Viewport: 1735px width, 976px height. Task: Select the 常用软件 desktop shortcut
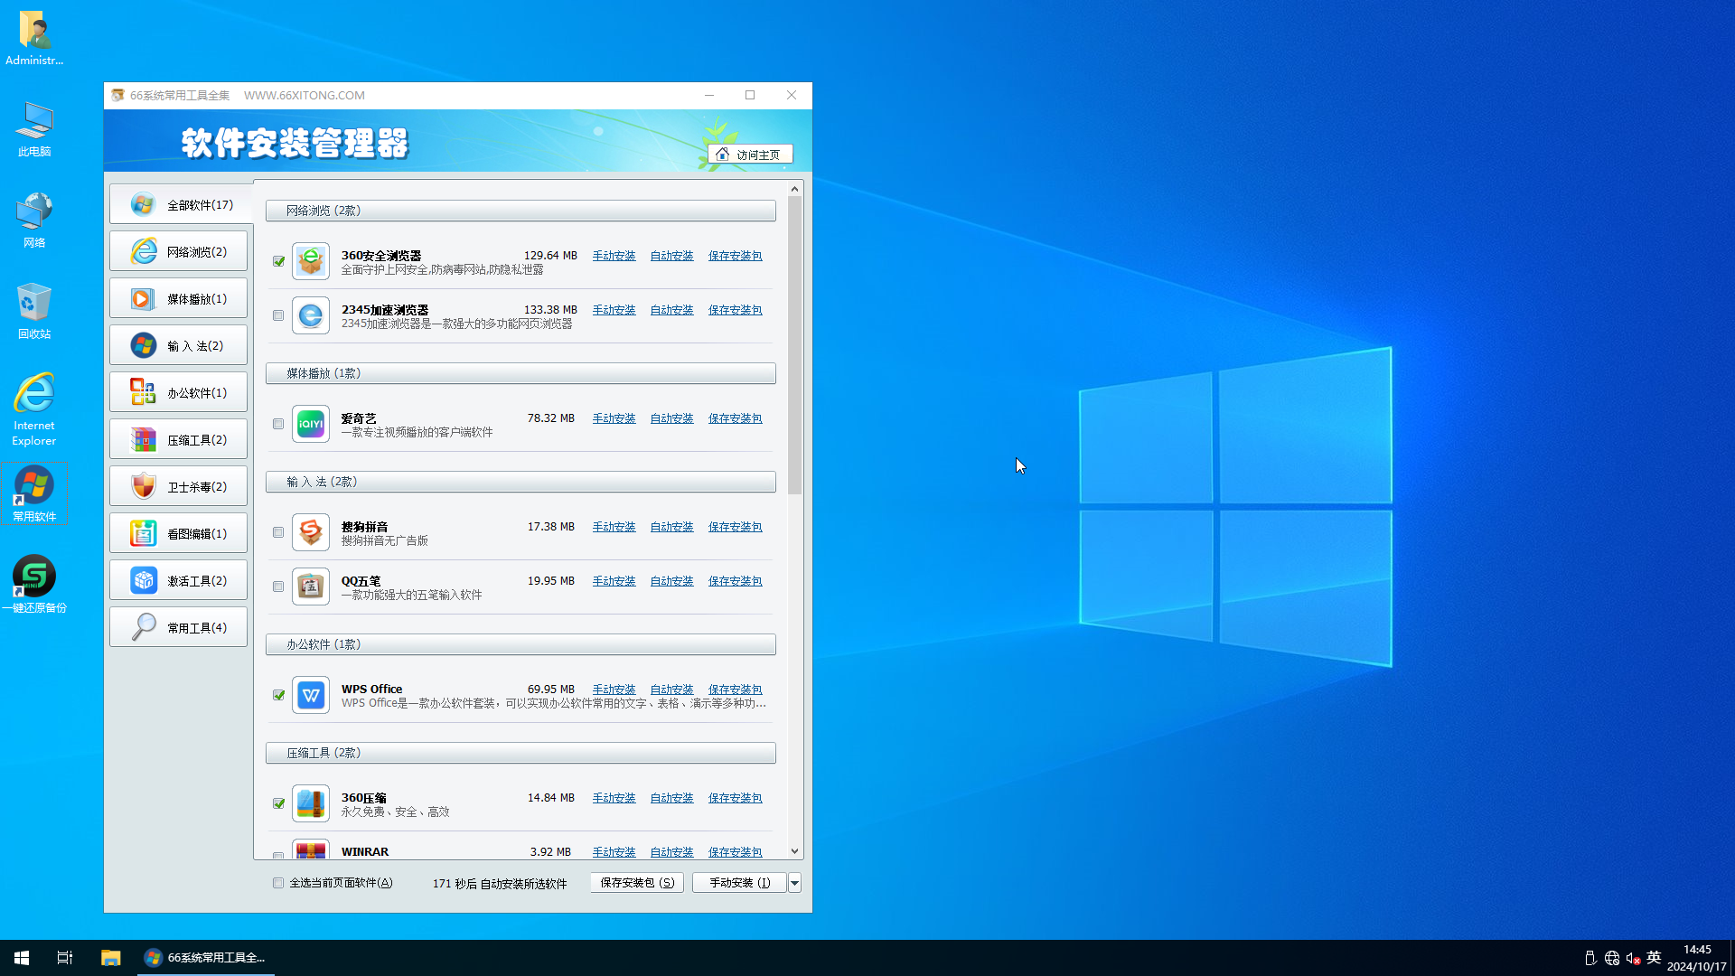tap(34, 494)
